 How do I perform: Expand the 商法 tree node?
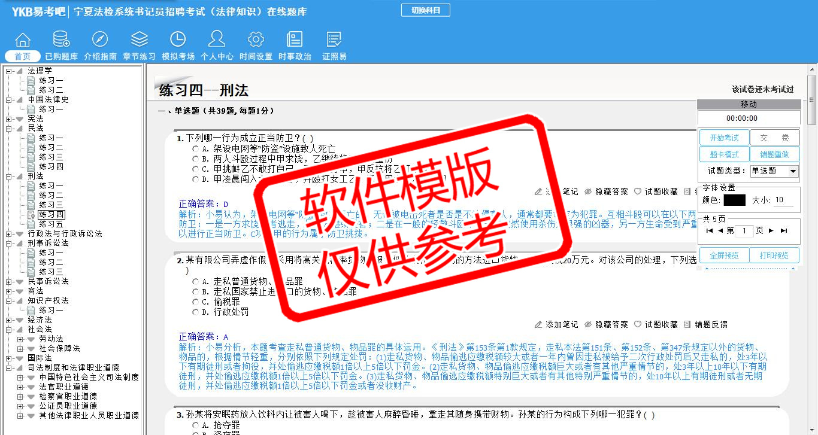(x=9, y=291)
